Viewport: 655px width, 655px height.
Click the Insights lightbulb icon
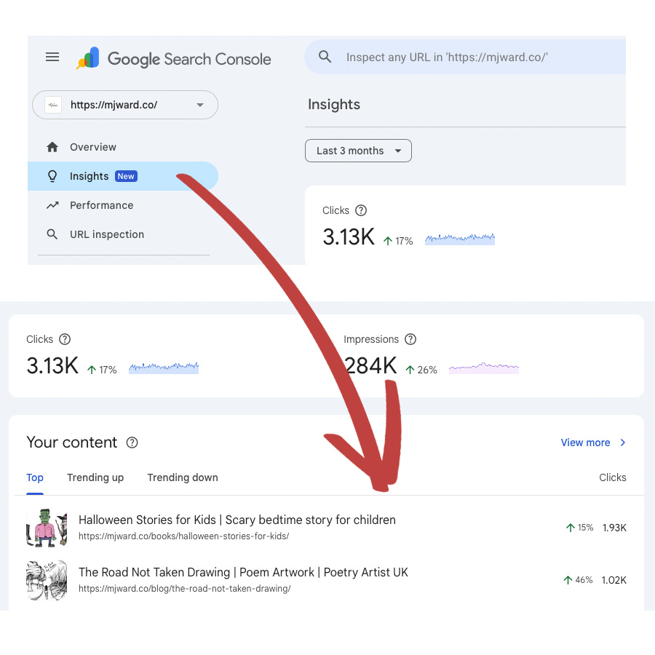[x=52, y=175]
